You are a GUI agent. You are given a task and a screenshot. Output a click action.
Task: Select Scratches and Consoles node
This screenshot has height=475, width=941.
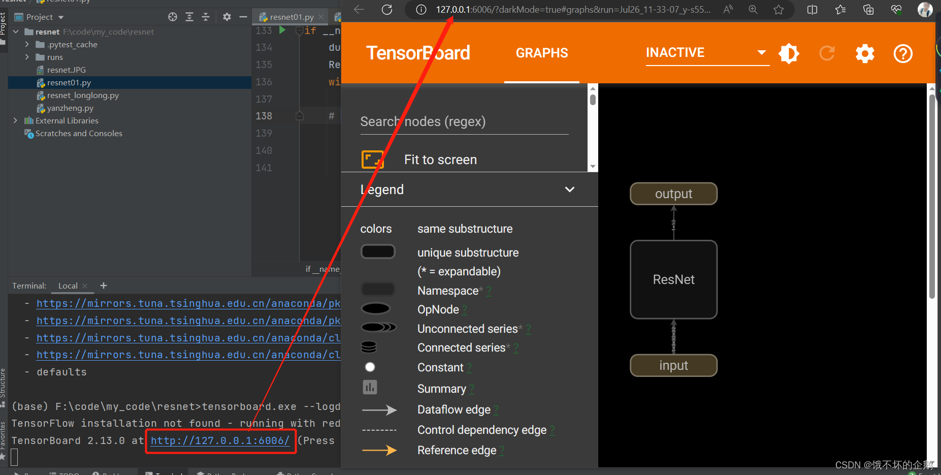(79, 133)
